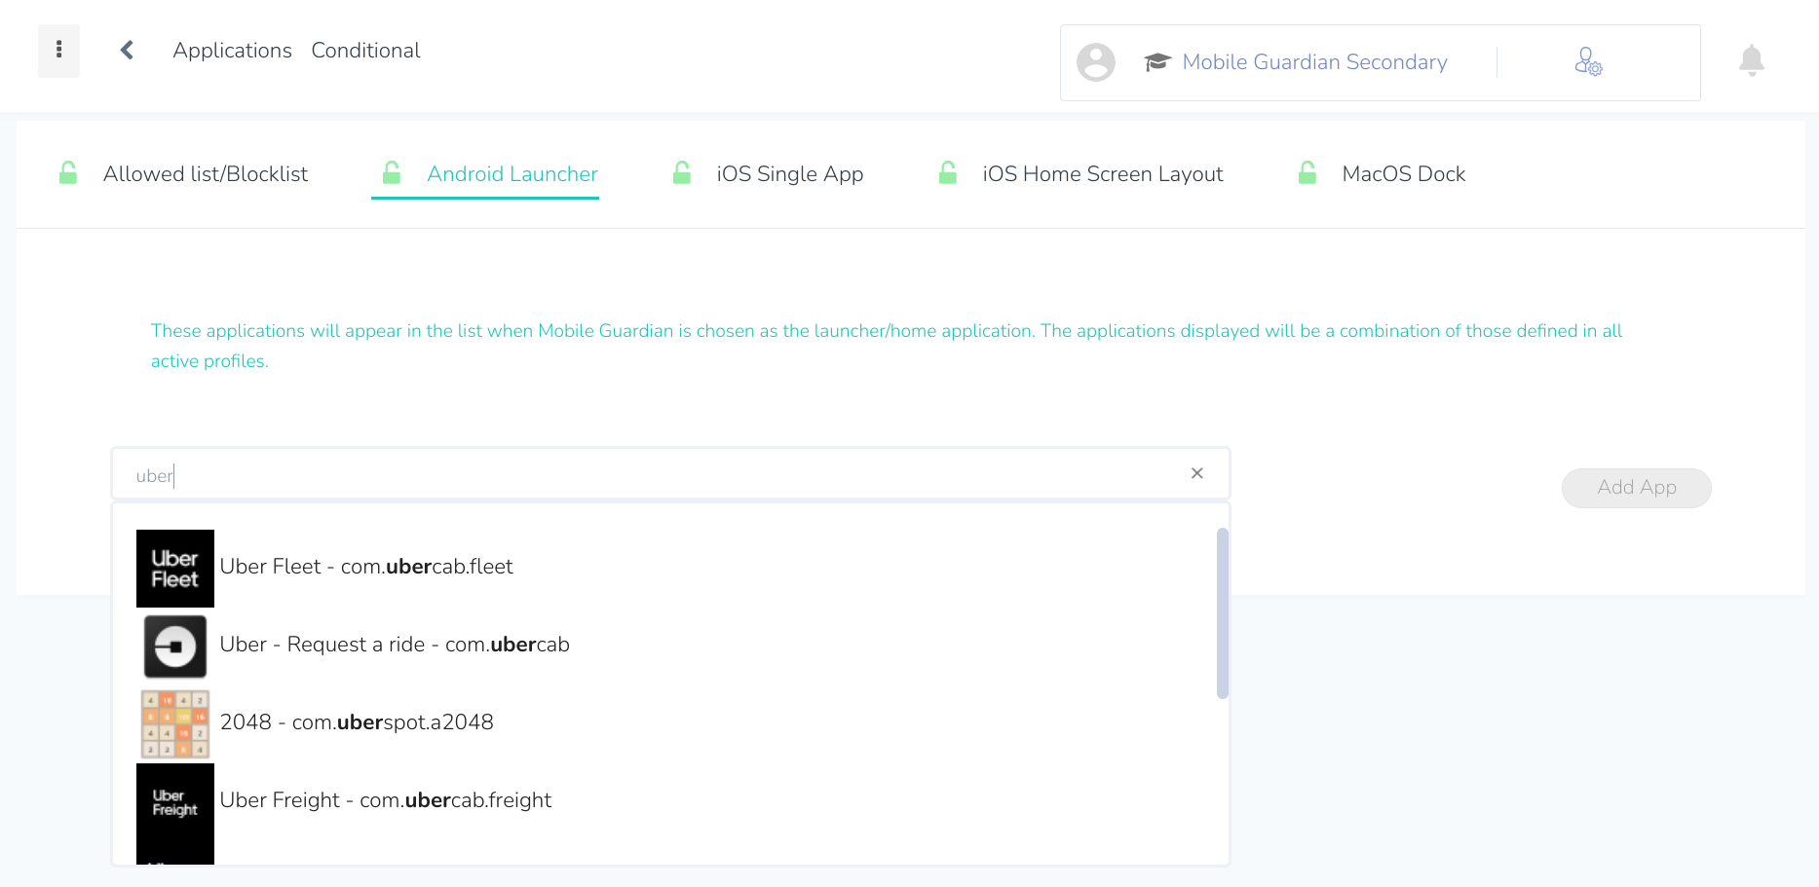Choose Uber - Request a ride result
Image resolution: width=1819 pixels, height=887 pixels.
coord(395,645)
